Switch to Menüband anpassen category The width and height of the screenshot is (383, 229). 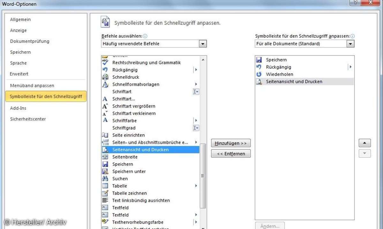(32, 86)
